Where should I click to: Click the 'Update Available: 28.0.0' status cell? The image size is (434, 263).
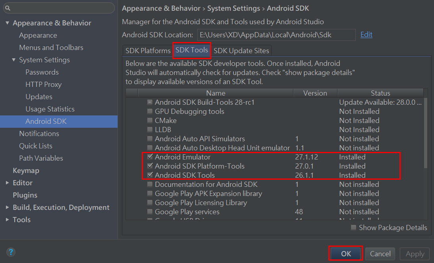click(380, 102)
